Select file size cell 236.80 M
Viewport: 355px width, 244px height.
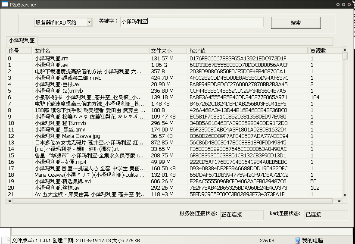(x=162, y=91)
